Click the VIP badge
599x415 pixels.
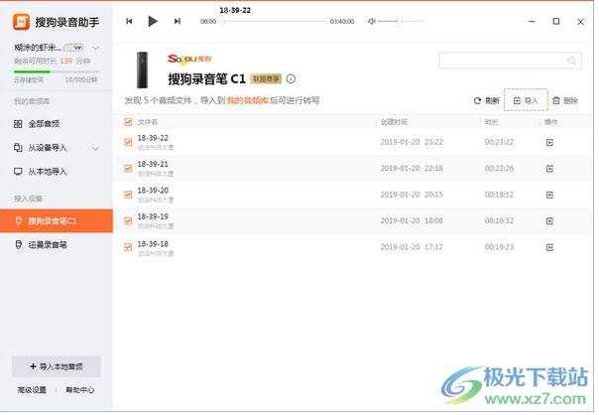(73, 48)
